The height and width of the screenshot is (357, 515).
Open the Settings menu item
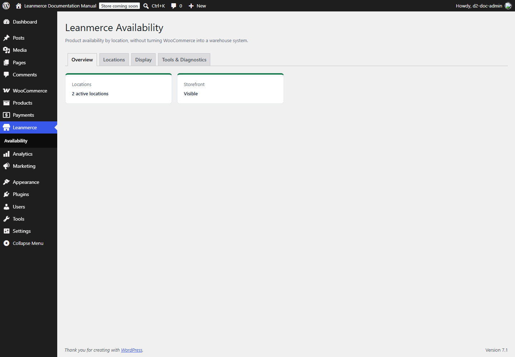pos(29,231)
